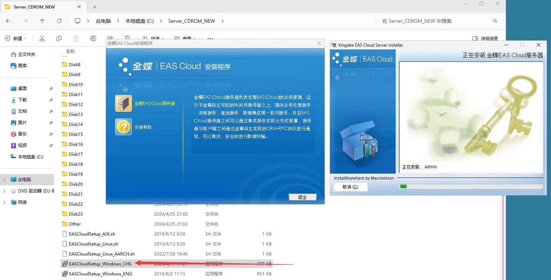This screenshot has width=551, height=280.
Task: Expand the DVD 驱动器 (D:) tree node
Action: point(5,191)
